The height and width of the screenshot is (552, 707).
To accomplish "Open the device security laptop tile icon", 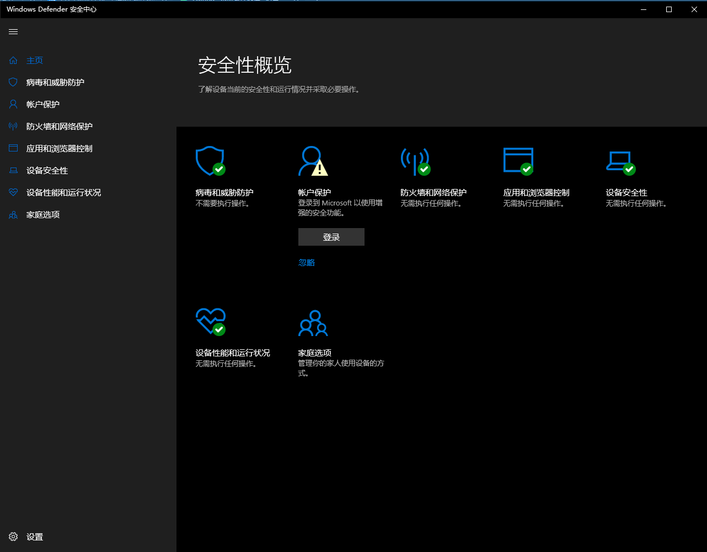I will coord(621,163).
